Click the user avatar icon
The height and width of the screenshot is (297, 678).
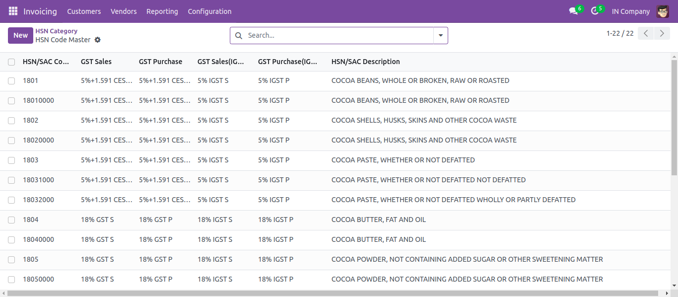[x=663, y=11]
